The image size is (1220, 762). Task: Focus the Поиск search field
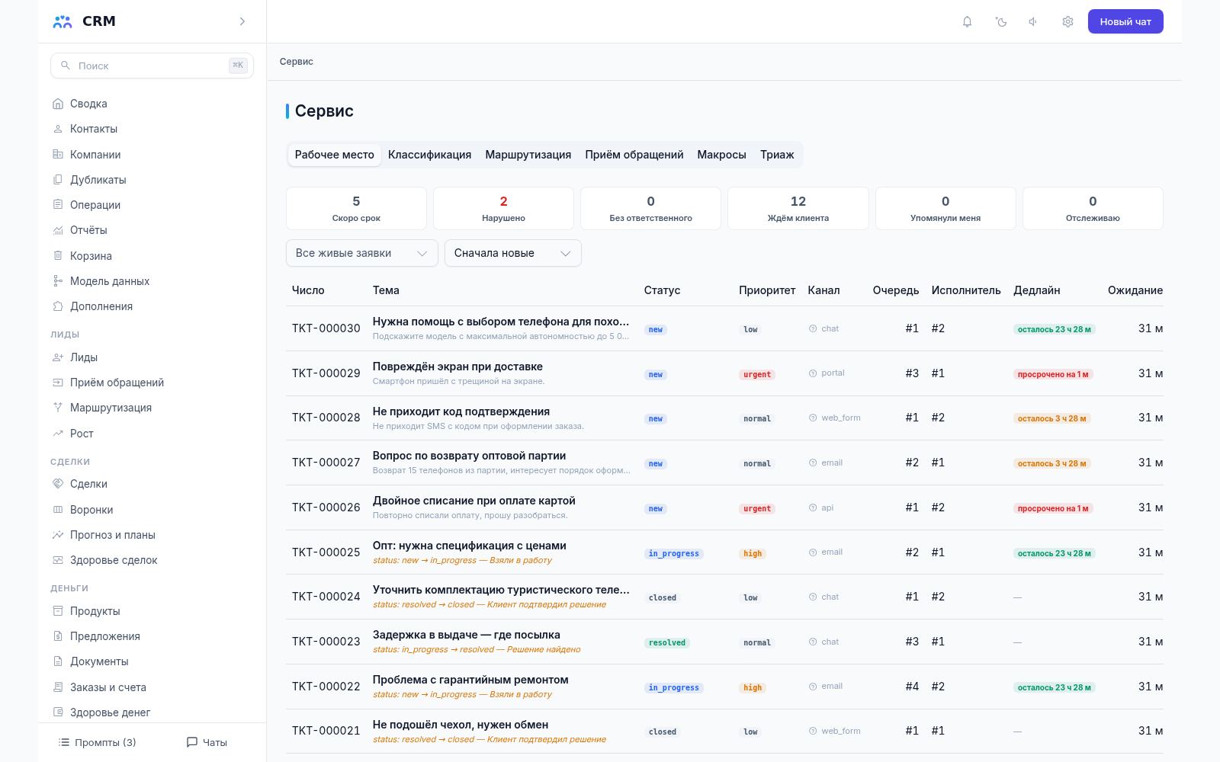[152, 66]
